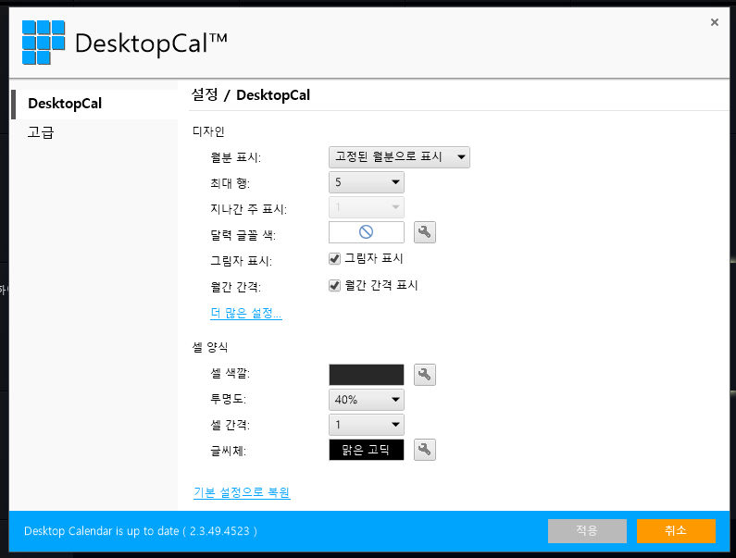Open the cell color wrench tool
Image resolution: width=736 pixels, height=558 pixels.
pyautogui.click(x=425, y=375)
